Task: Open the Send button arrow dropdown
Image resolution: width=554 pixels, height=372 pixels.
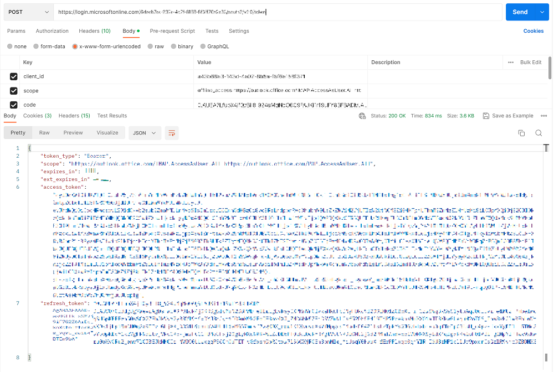Action: pos(541,12)
